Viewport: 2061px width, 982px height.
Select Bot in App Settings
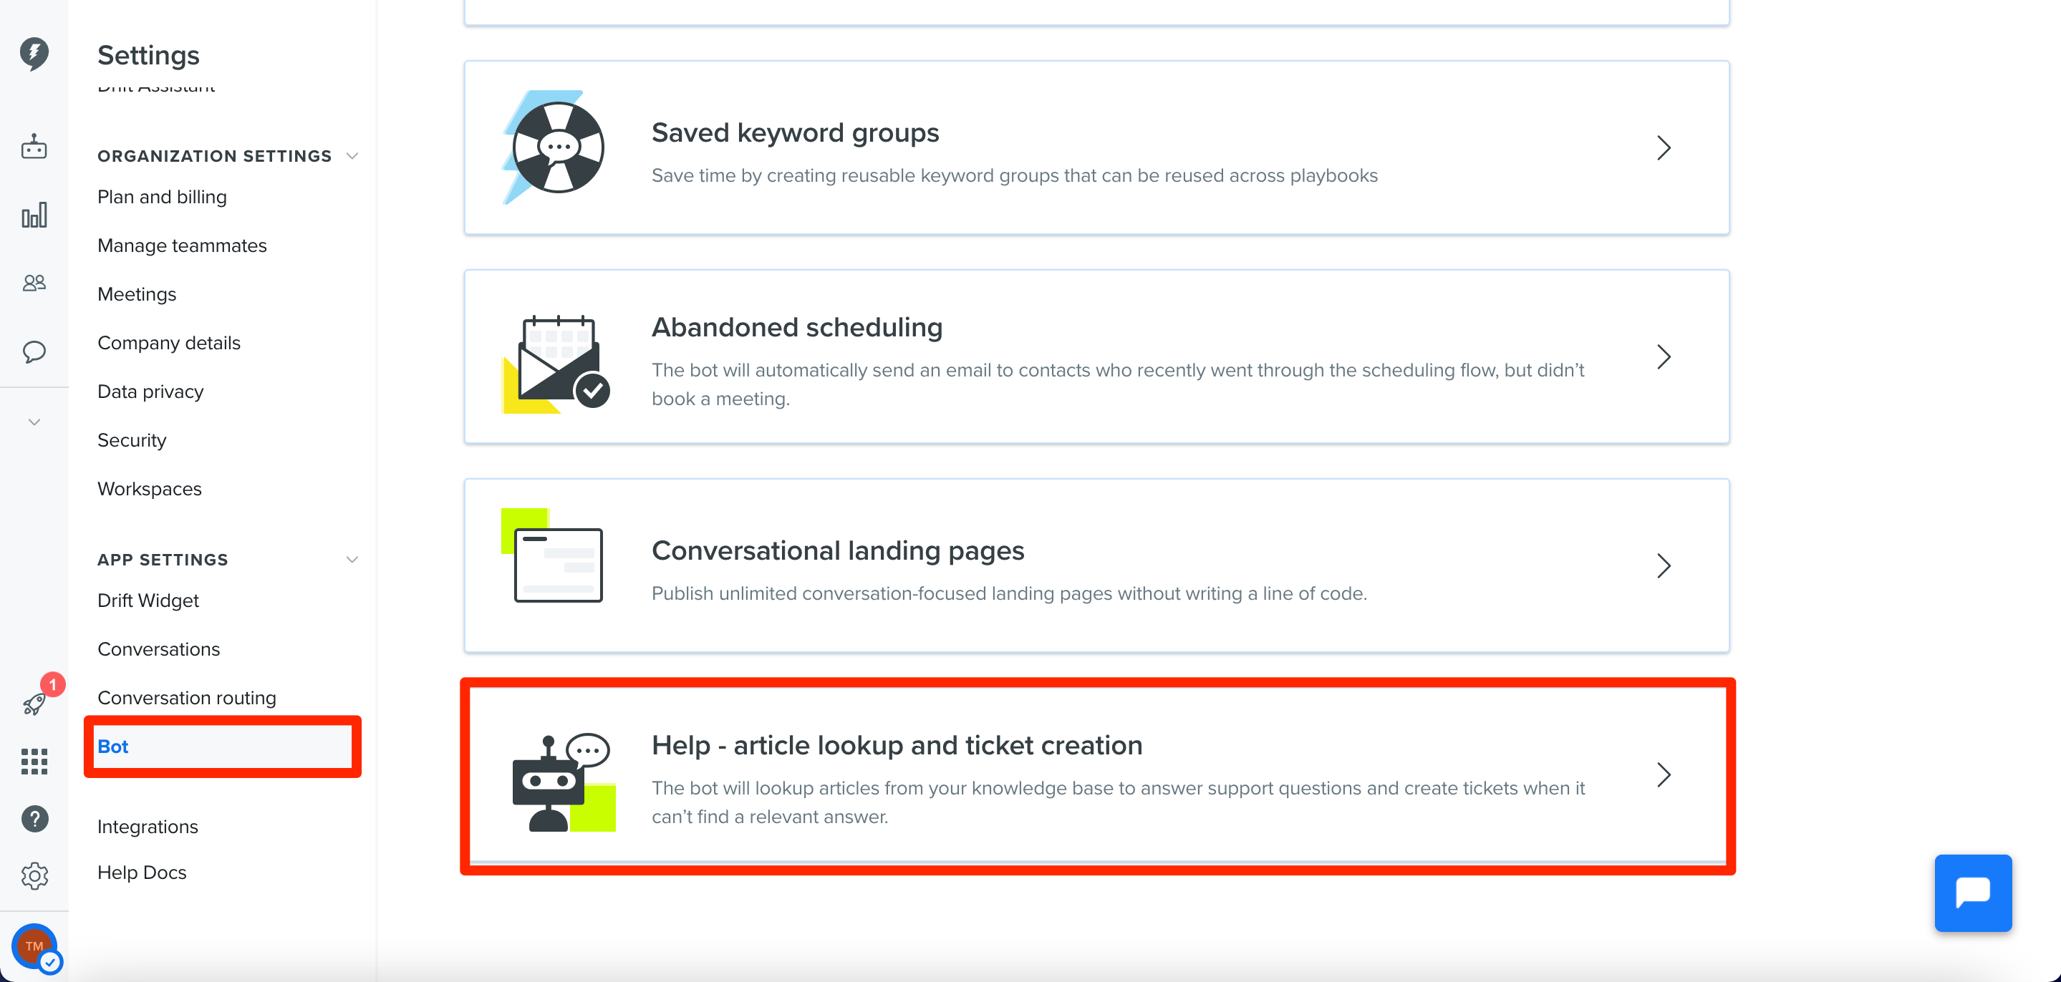click(223, 746)
